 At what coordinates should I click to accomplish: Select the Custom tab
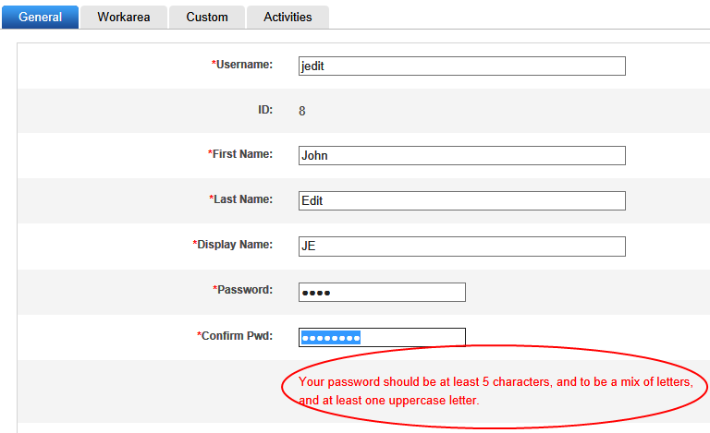click(207, 18)
